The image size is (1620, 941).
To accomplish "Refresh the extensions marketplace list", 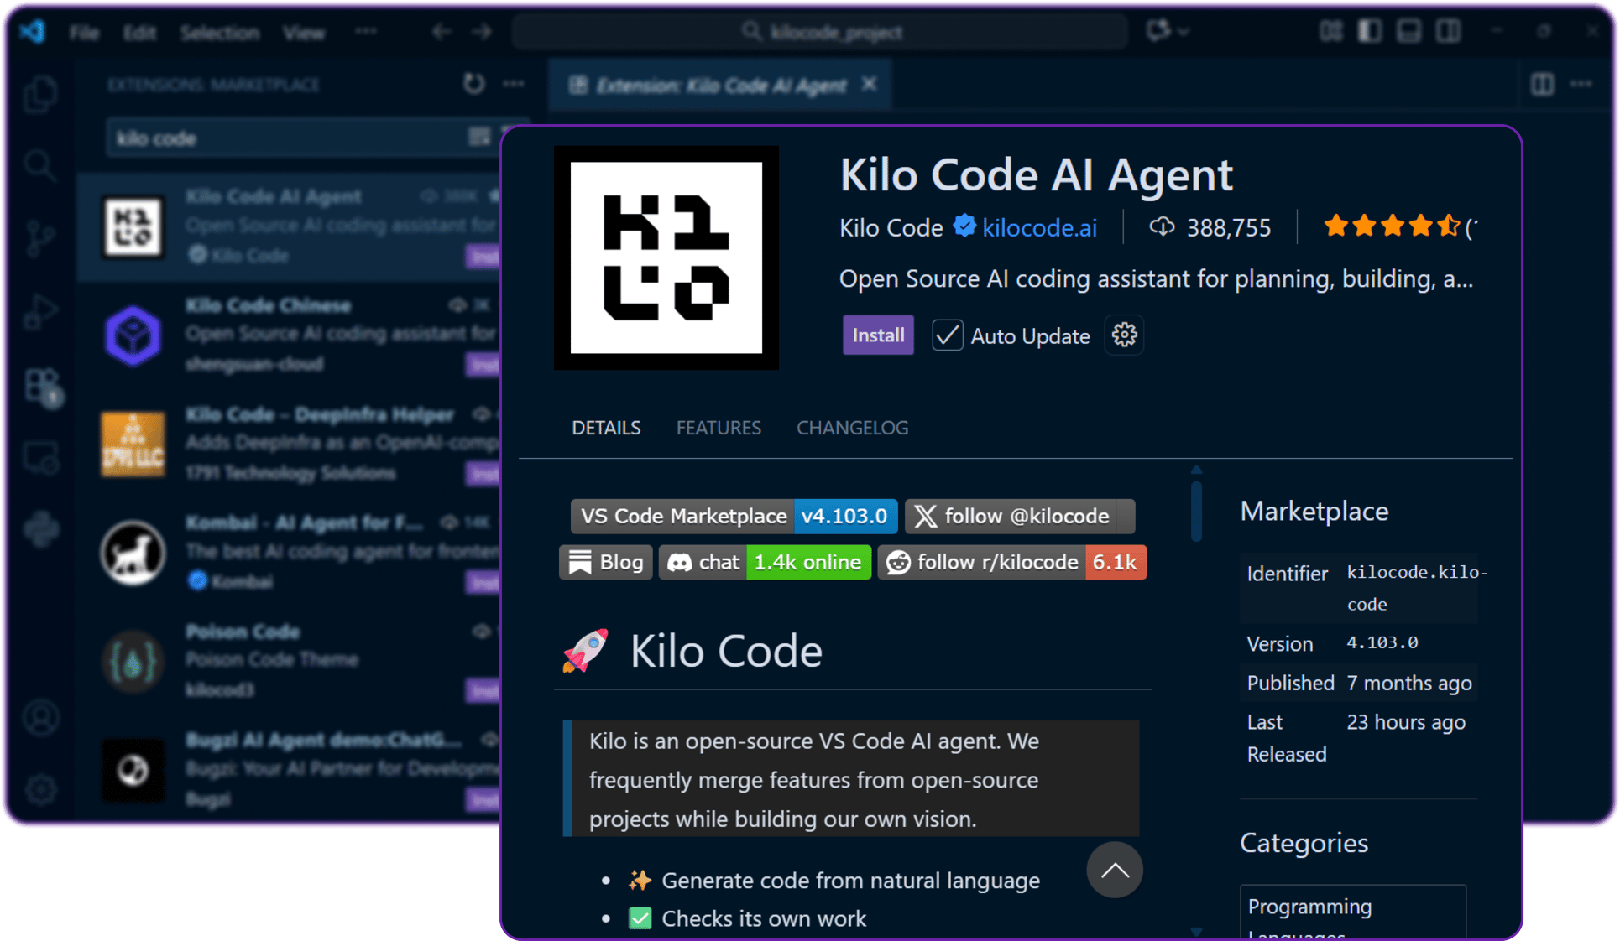I will pos(473,84).
